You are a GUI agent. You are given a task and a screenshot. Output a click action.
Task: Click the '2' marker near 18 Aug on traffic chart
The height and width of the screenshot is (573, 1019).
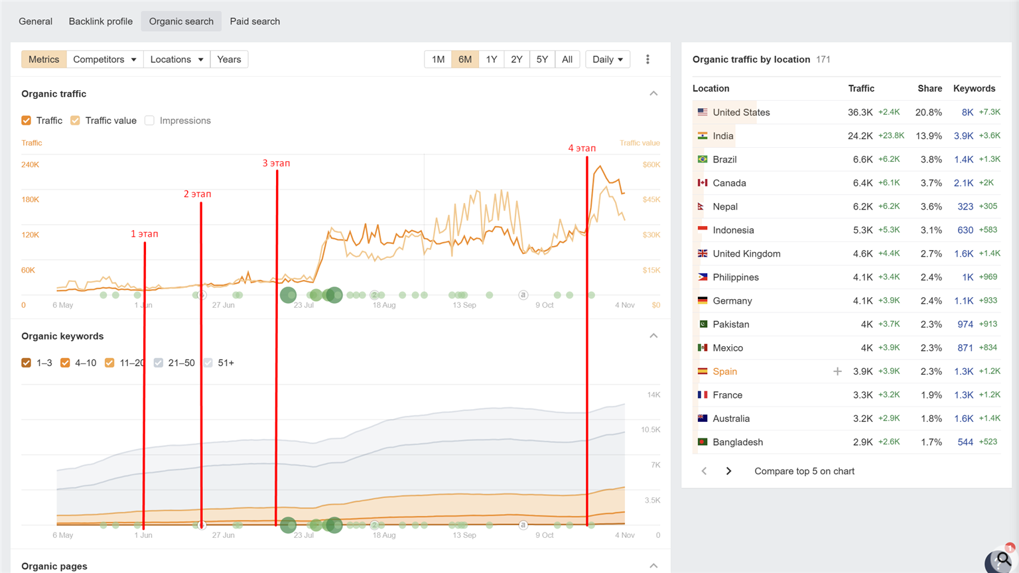[374, 295]
